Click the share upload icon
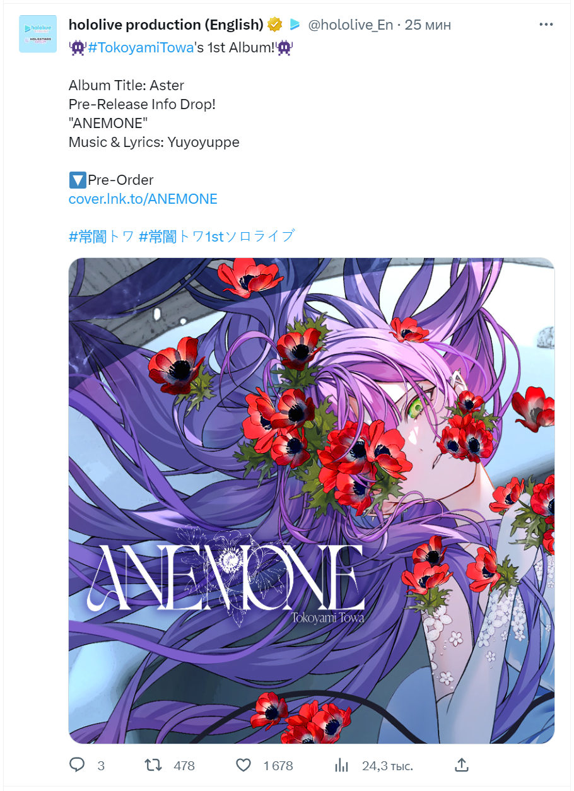Screen dimensions: 574x791 tap(462, 765)
